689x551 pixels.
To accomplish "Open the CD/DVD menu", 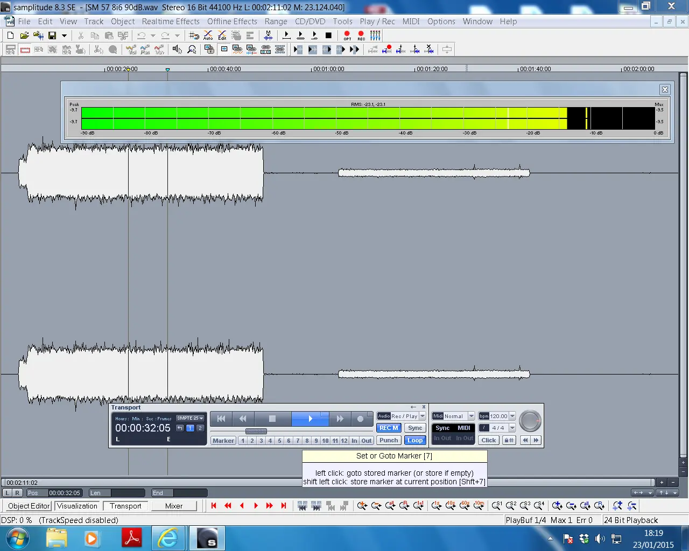I will point(310,22).
